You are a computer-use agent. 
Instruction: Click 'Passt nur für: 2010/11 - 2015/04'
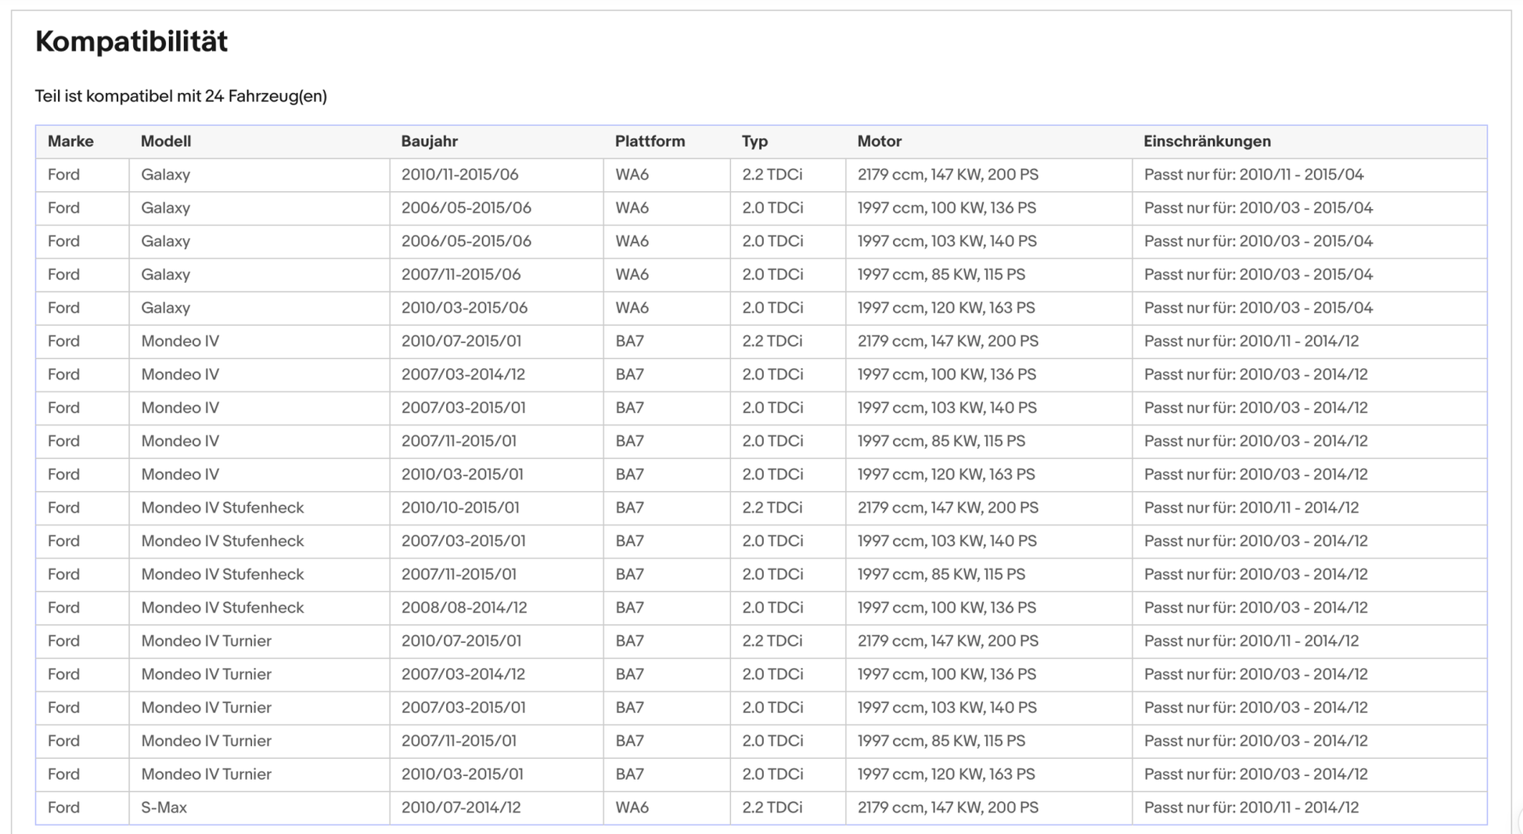[1254, 175]
